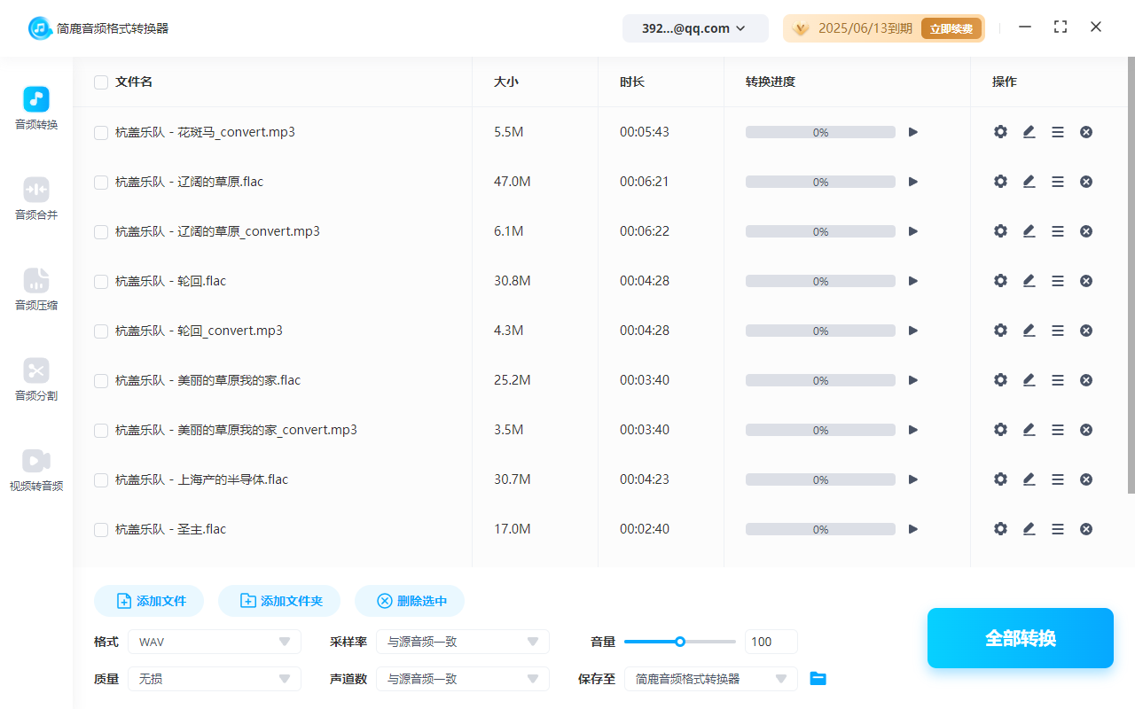This screenshot has height=709, width=1135.
Task: Select the 音频转换 tab in sidebar
Action: click(x=35, y=108)
